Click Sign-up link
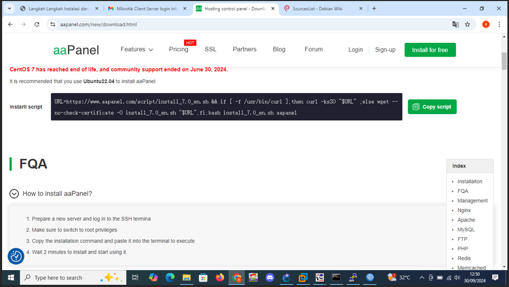 tap(385, 50)
